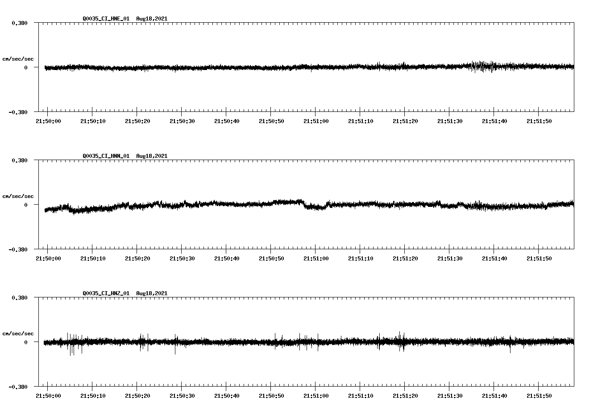Viewport: 606px width, 412px height.
Task: Click 21:51:20 time label under HNZ plot
Action: pyautogui.click(x=405, y=396)
